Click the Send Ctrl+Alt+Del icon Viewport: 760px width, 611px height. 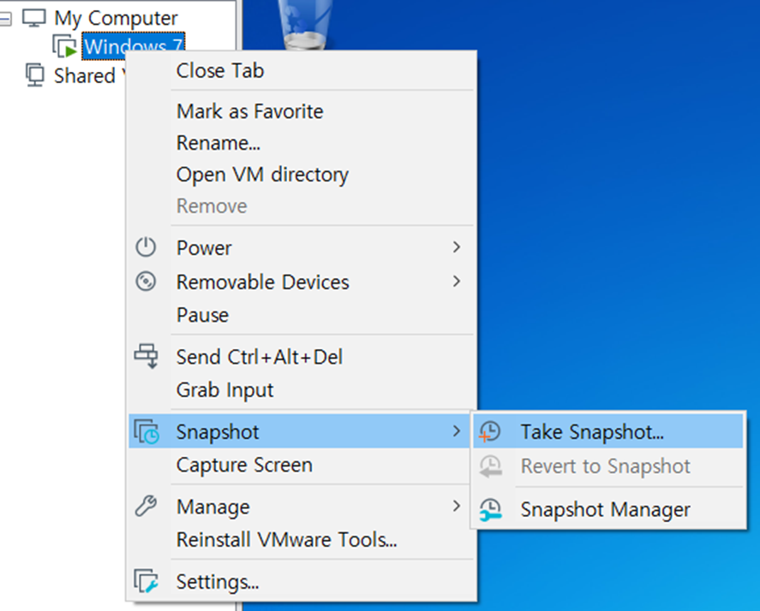146,356
